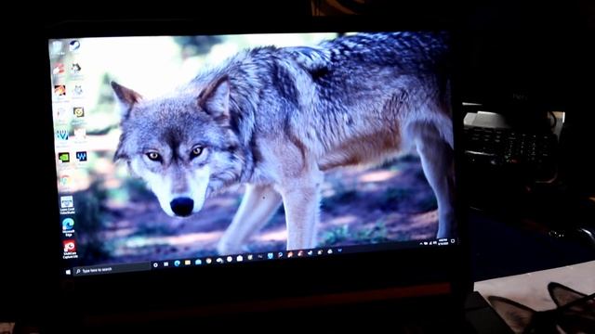Select the green NVIDIA desktop icon
595x334 pixels.
pyautogui.click(x=64, y=157)
